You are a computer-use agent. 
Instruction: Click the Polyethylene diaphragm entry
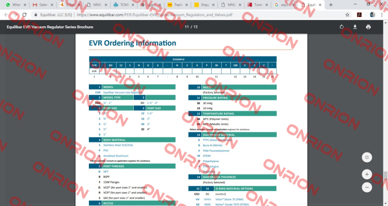(x=211, y=161)
